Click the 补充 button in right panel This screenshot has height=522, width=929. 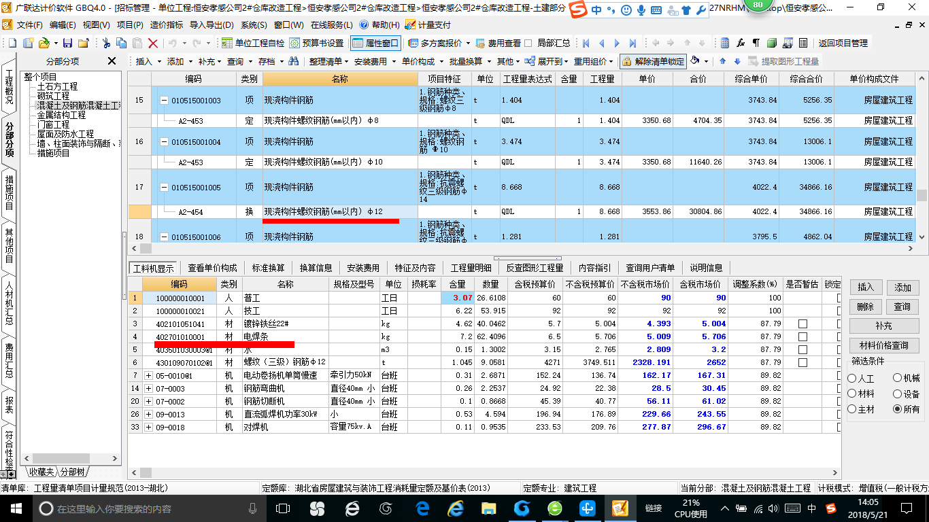point(884,326)
